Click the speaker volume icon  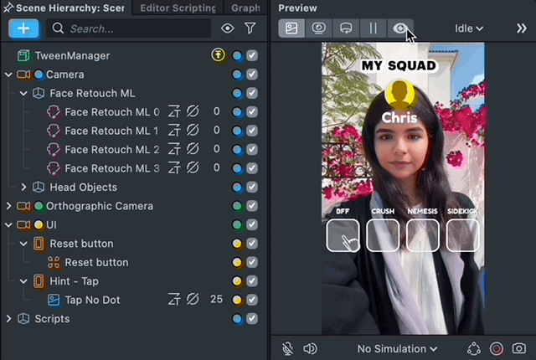tap(310, 348)
